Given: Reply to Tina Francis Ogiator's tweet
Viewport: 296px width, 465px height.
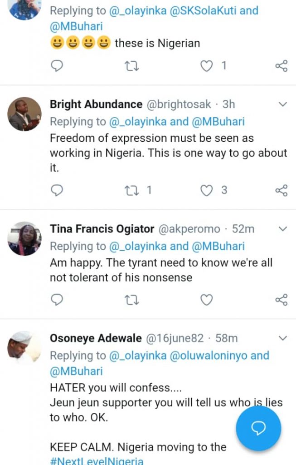Looking at the screenshot, I should coord(56,300).
